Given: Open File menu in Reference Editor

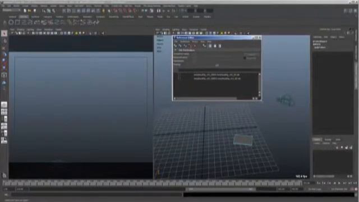Looking at the screenshot, I should tap(176, 42).
